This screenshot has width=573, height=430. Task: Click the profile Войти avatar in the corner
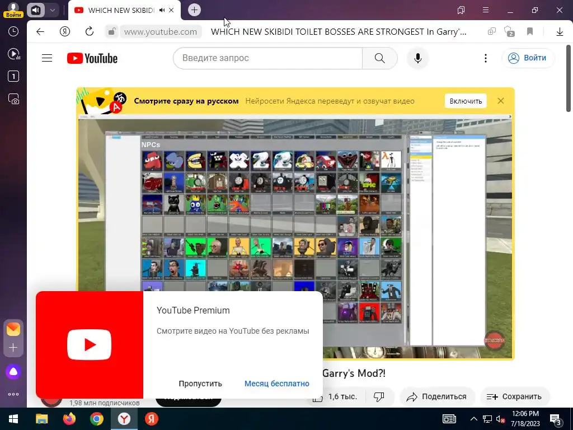click(x=13, y=10)
